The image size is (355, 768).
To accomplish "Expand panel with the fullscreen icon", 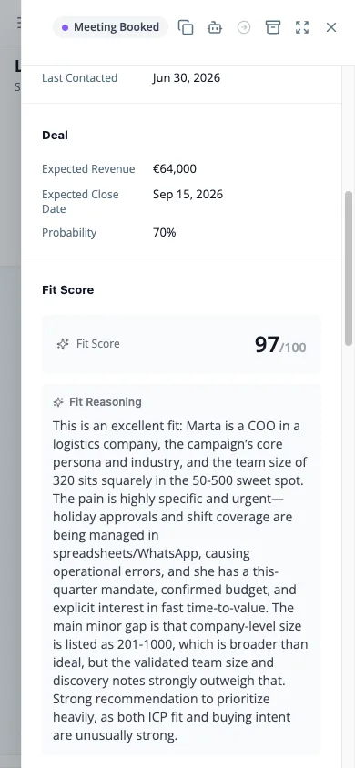I will pos(302,27).
